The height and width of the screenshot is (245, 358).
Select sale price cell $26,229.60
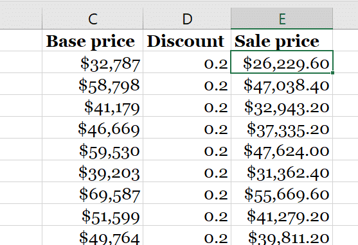tap(282, 62)
